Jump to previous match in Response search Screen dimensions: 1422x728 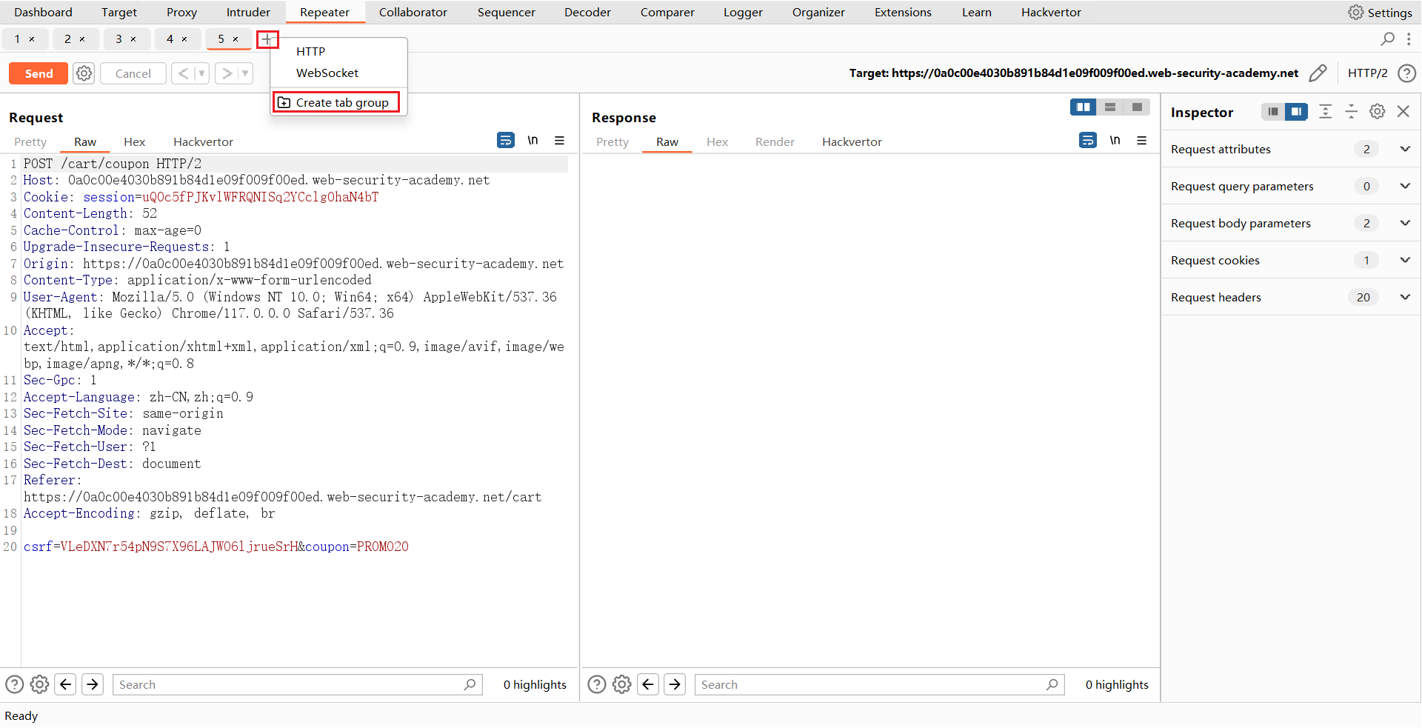648,684
